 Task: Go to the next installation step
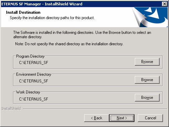click(122, 118)
